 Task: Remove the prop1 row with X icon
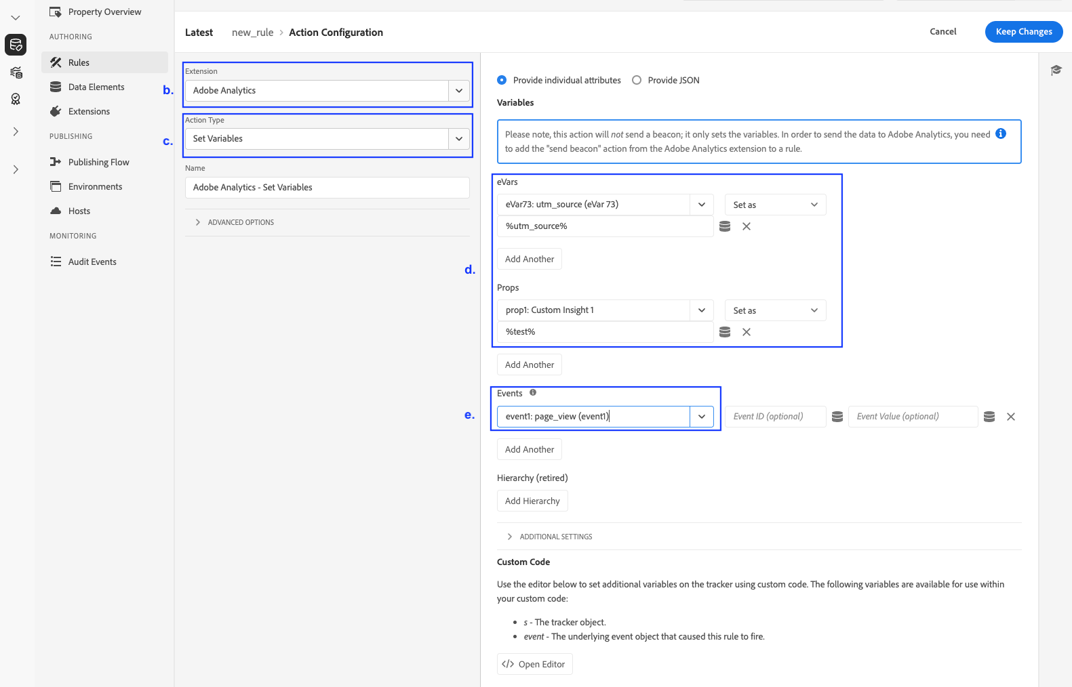[x=747, y=332]
